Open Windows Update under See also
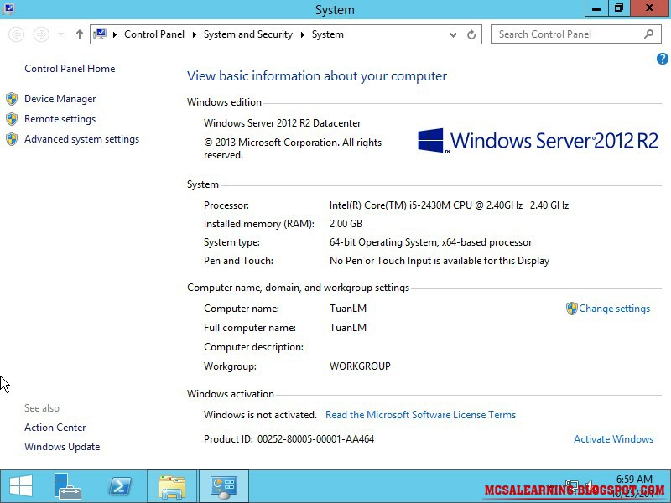This screenshot has width=671, height=503. point(62,447)
